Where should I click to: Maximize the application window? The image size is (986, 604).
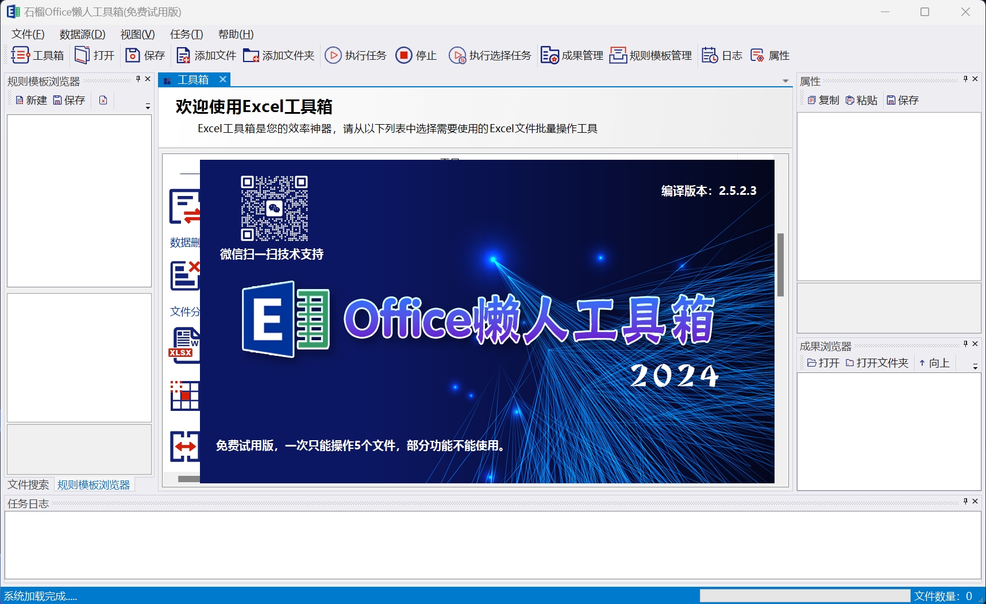click(925, 12)
